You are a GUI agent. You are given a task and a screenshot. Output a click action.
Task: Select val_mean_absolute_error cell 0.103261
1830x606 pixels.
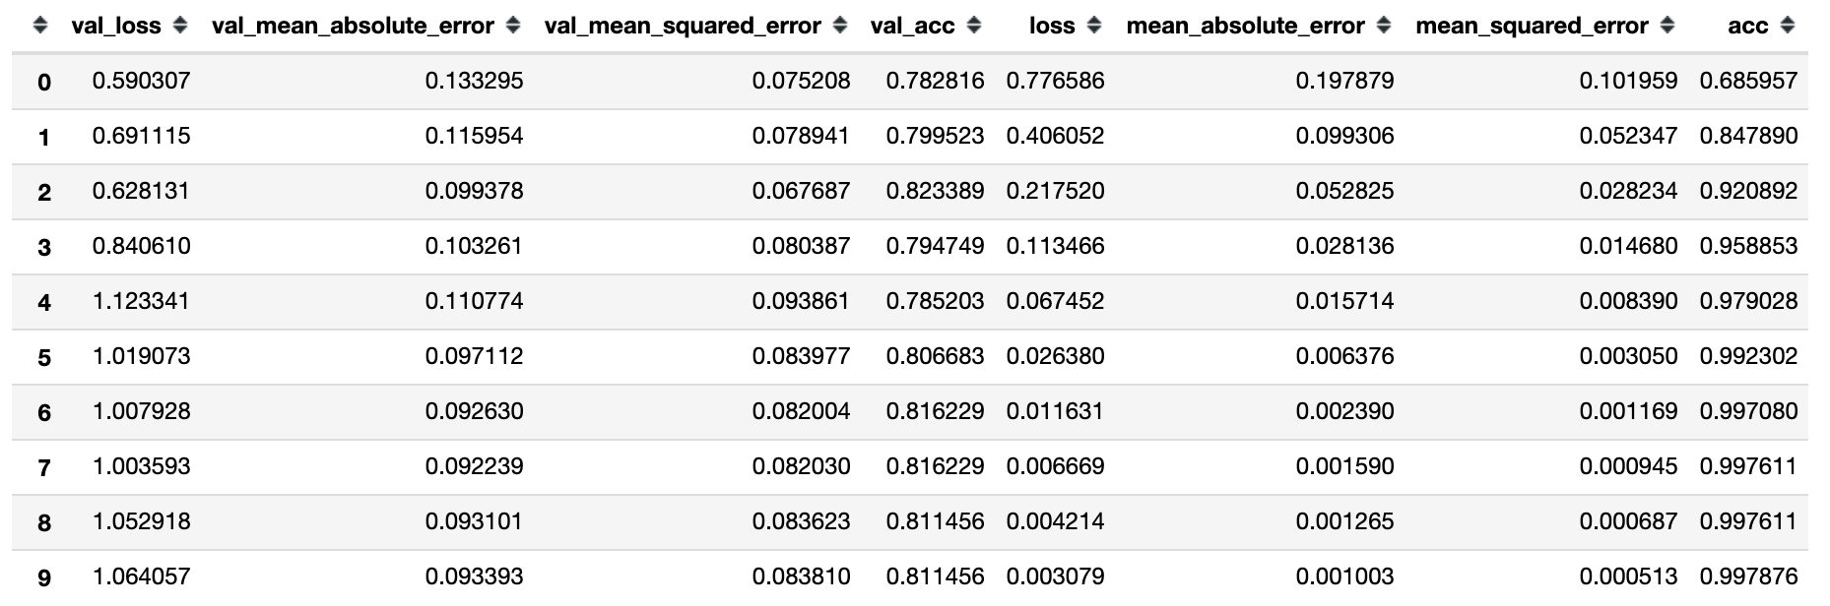point(474,246)
